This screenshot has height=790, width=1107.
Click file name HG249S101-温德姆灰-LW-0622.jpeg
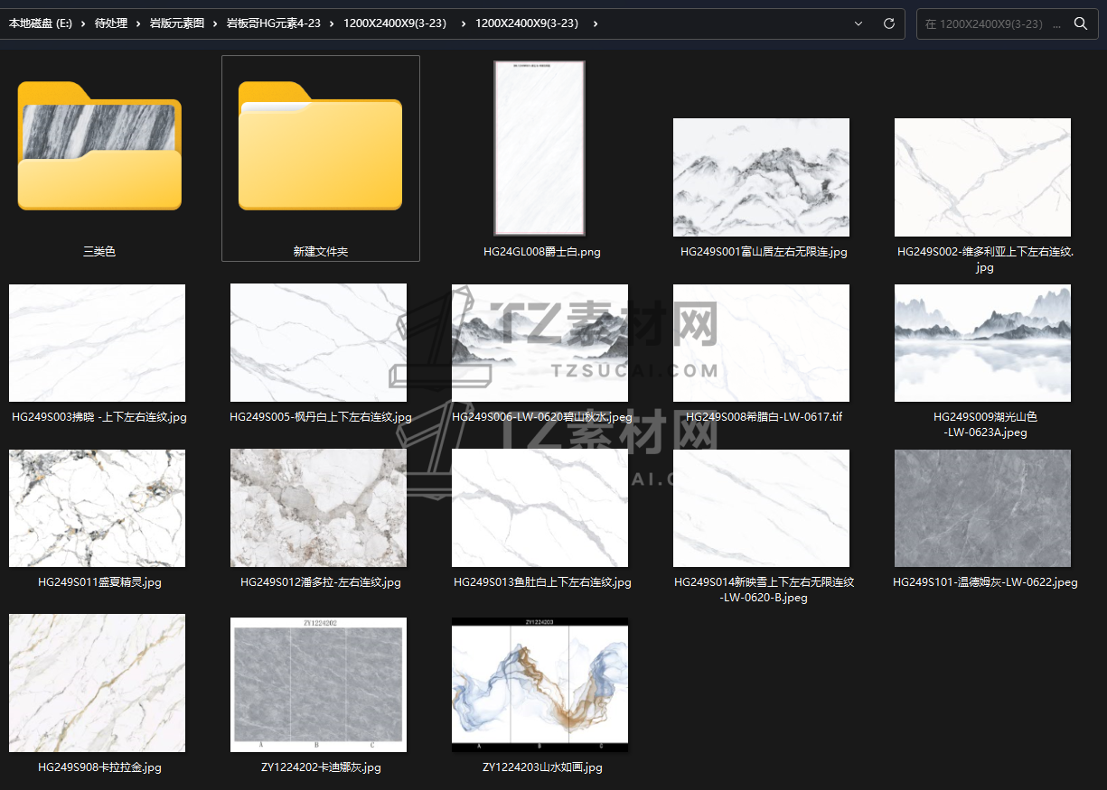tap(985, 582)
